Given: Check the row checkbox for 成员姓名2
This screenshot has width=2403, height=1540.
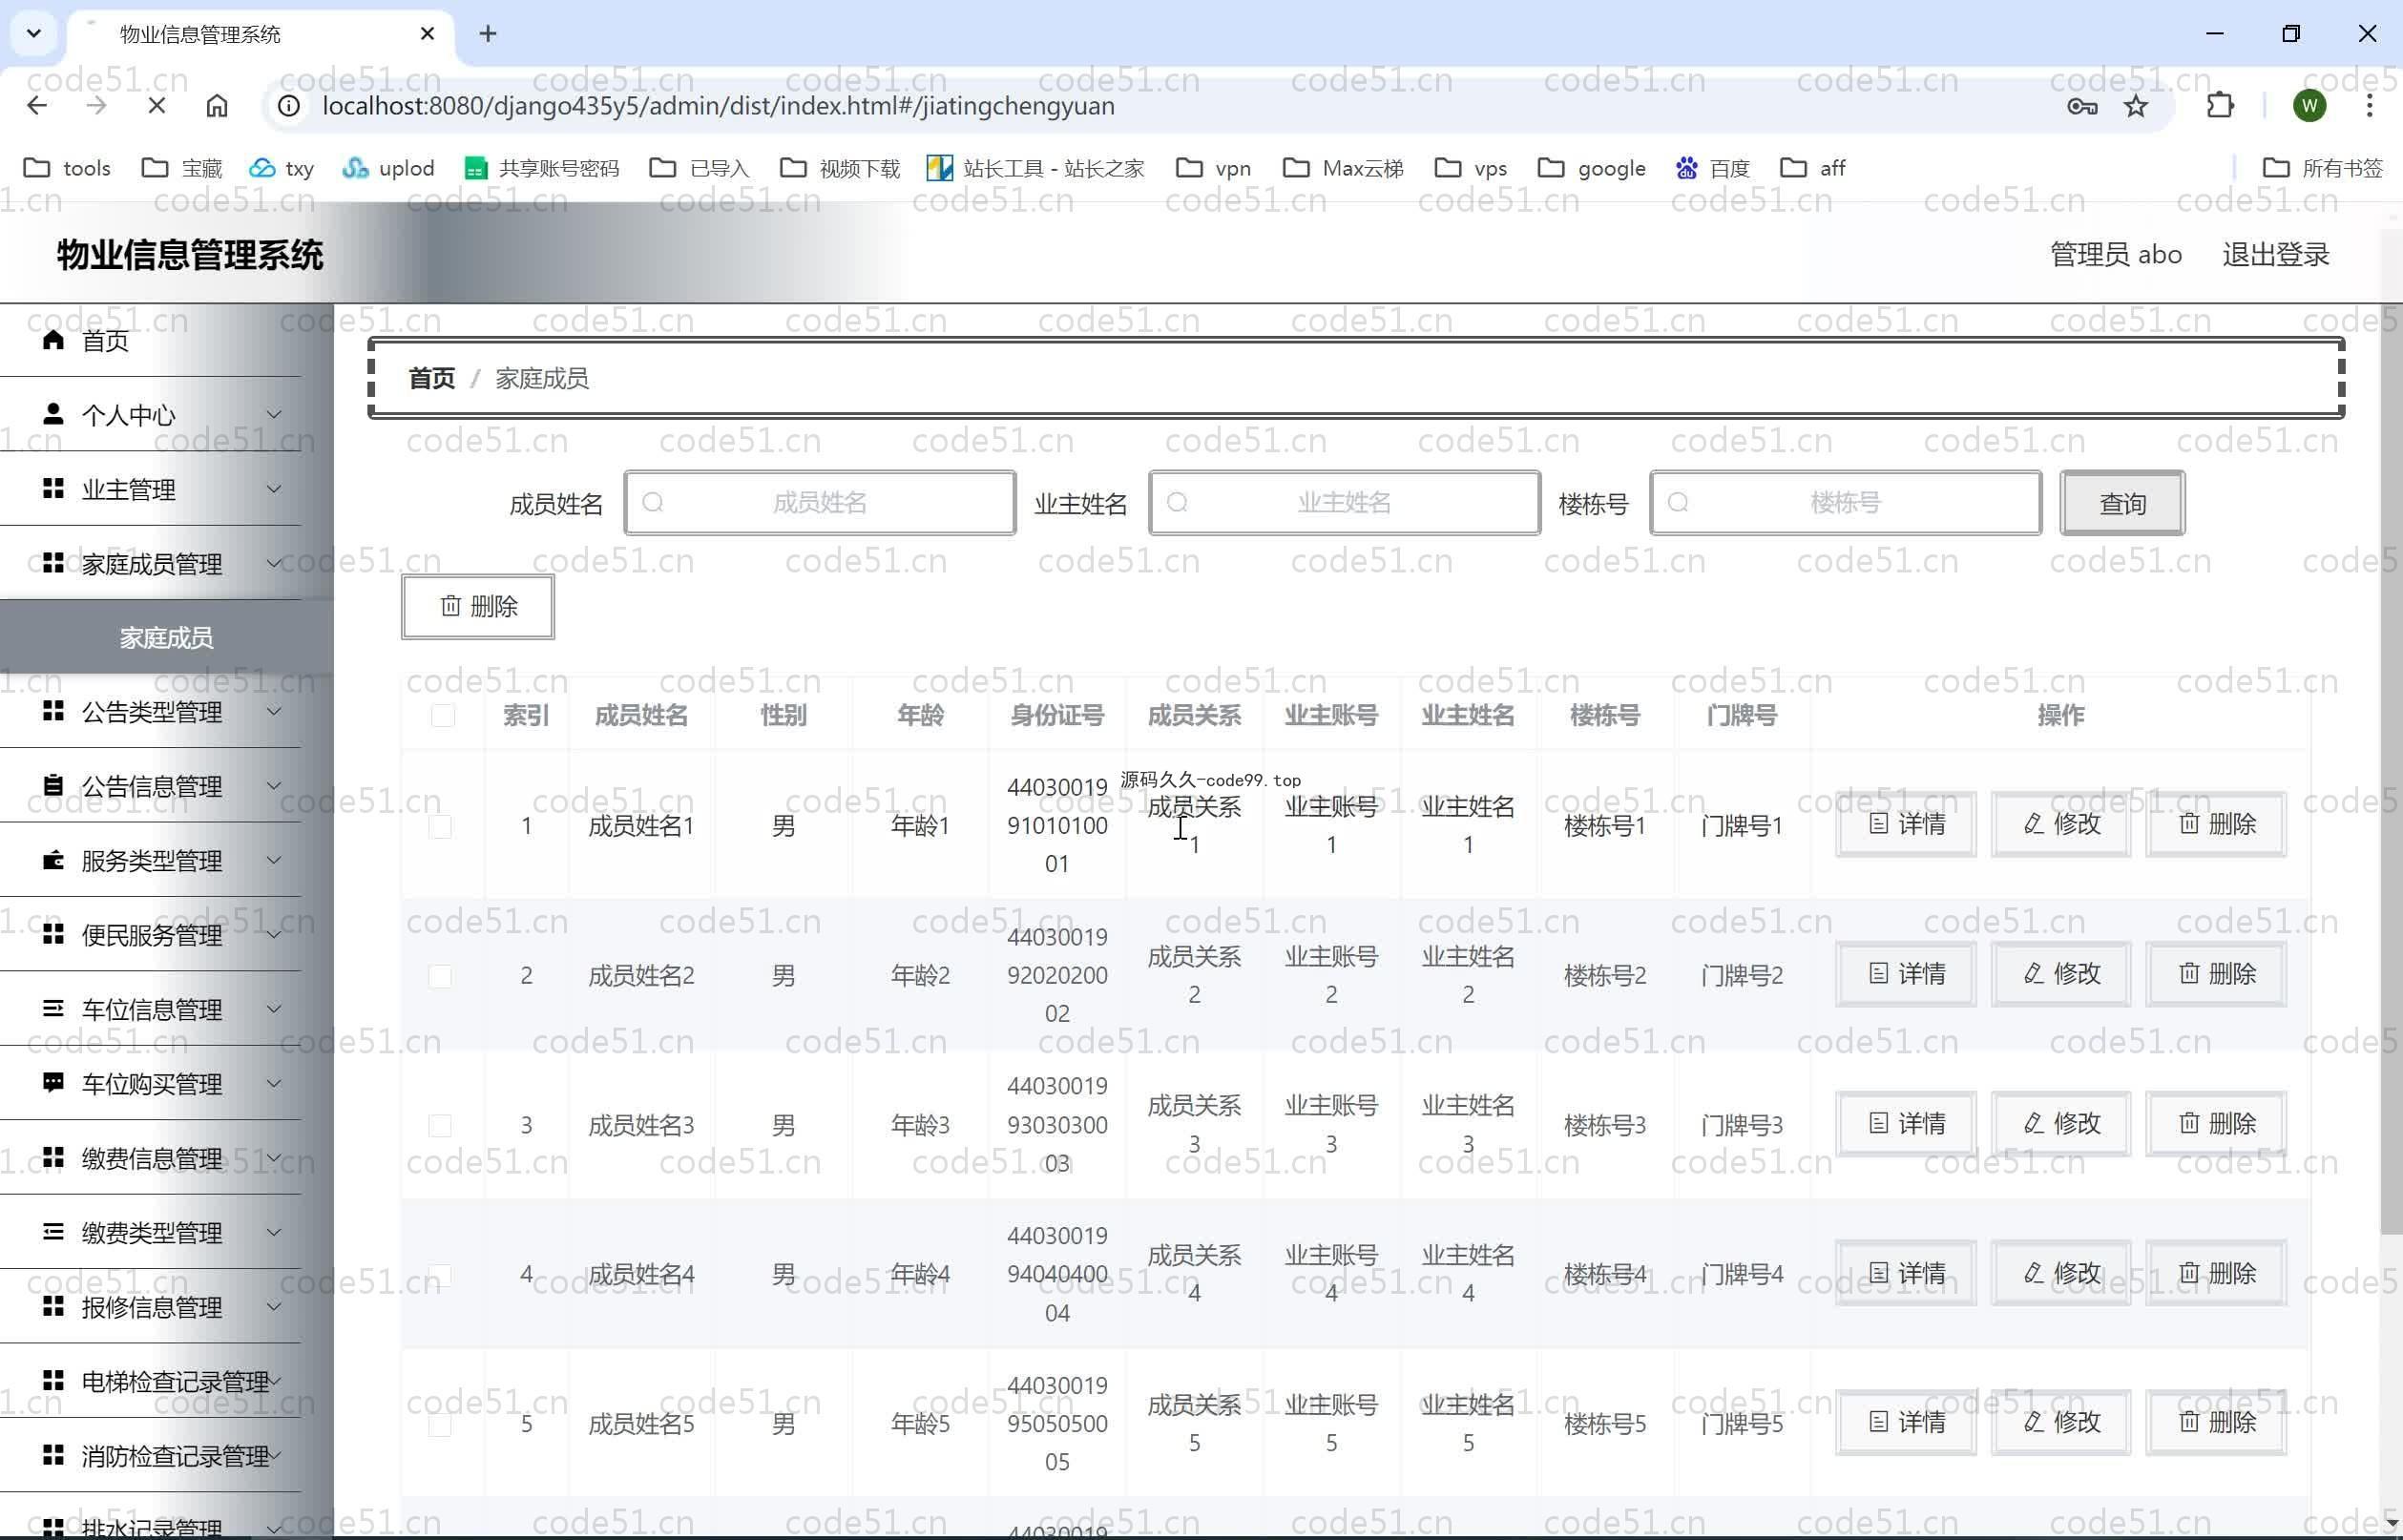Looking at the screenshot, I should coord(440,975).
